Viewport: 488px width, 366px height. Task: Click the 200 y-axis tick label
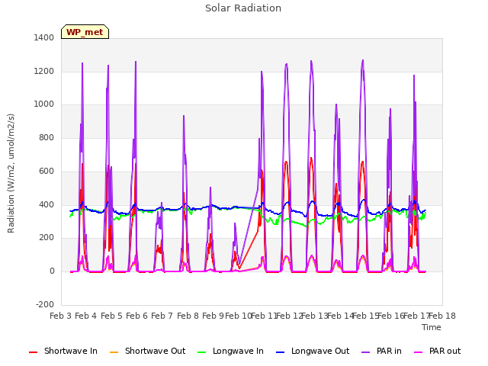(x=47, y=238)
